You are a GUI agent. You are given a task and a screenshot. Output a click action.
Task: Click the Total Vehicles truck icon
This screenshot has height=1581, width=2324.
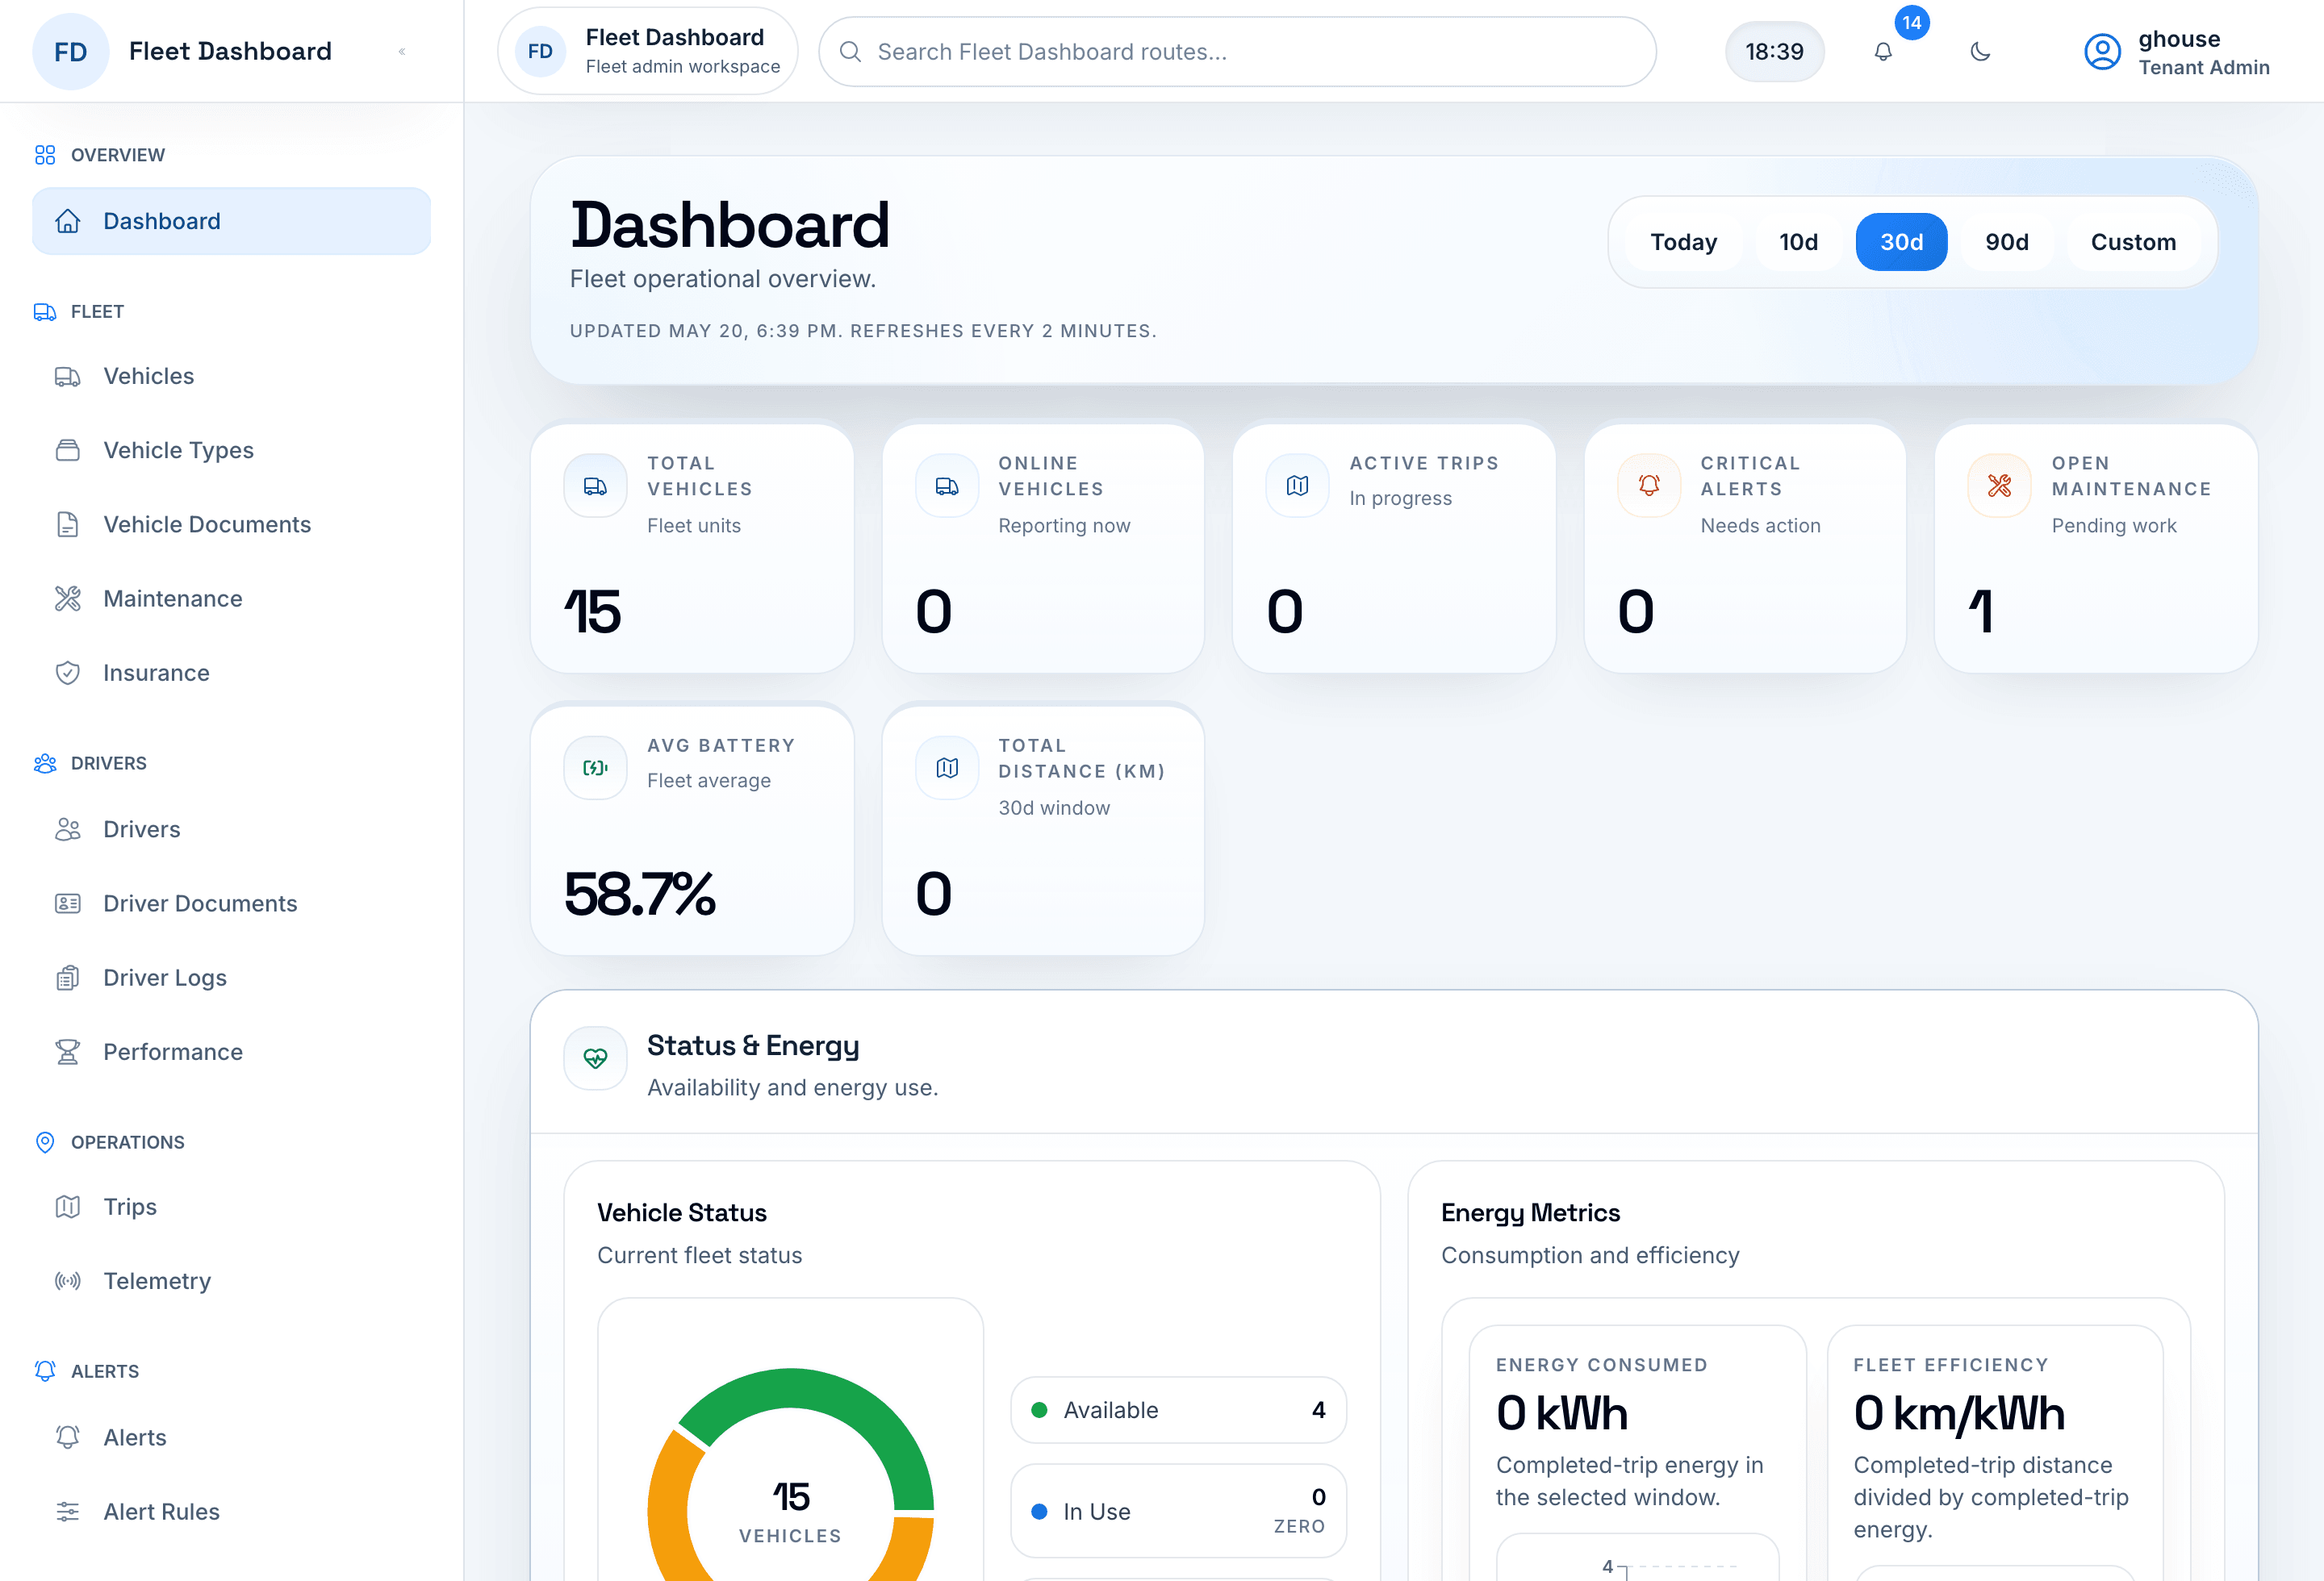pyautogui.click(x=595, y=486)
